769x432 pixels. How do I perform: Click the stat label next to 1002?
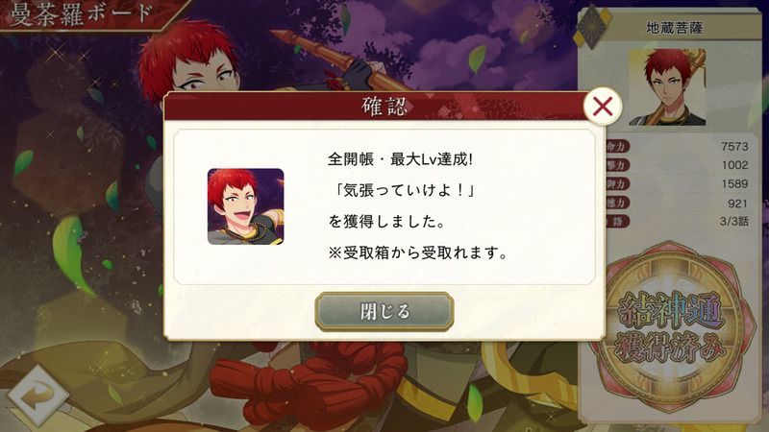616,165
